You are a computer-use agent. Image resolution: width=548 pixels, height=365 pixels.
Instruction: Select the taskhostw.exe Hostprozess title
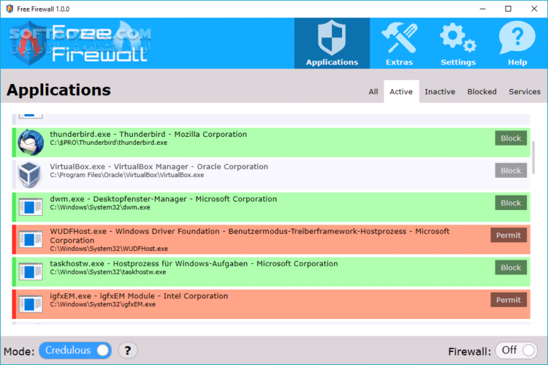pos(194,264)
